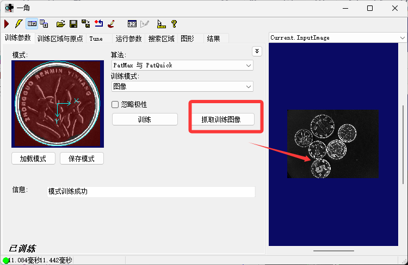Click the floppy disk save icon
This screenshot has width=408, height=265.
pos(73,24)
